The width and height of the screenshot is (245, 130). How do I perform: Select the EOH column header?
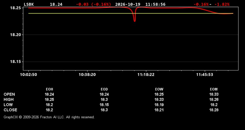coord(49,89)
